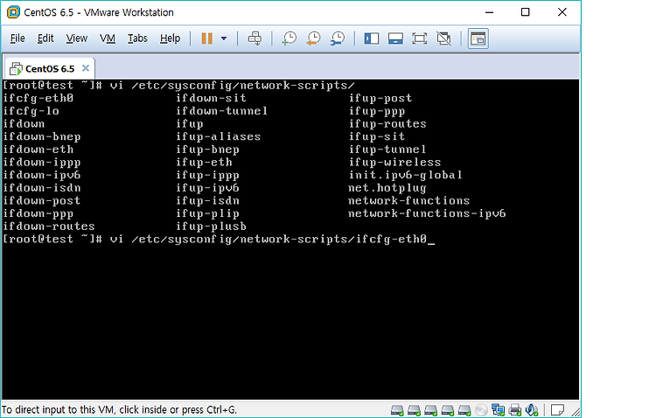Click ifdown-routes in the listing
The width and height of the screenshot is (656, 418).
(49, 226)
